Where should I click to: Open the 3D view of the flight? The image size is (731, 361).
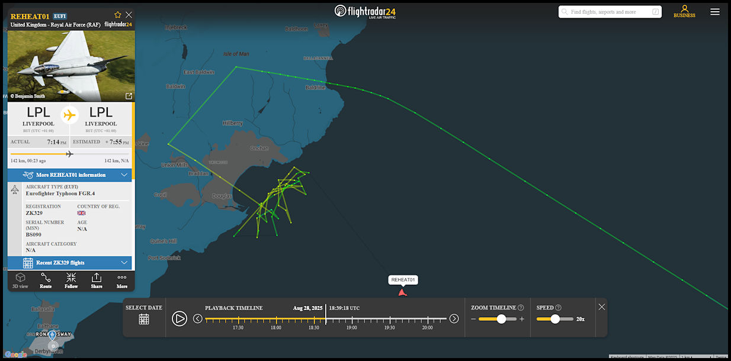point(20,280)
